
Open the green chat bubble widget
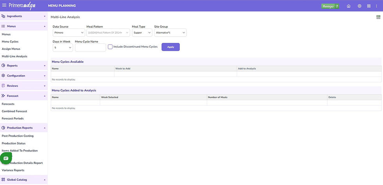coord(6,158)
